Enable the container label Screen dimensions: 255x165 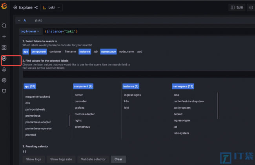pyautogui.click(x=55, y=52)
